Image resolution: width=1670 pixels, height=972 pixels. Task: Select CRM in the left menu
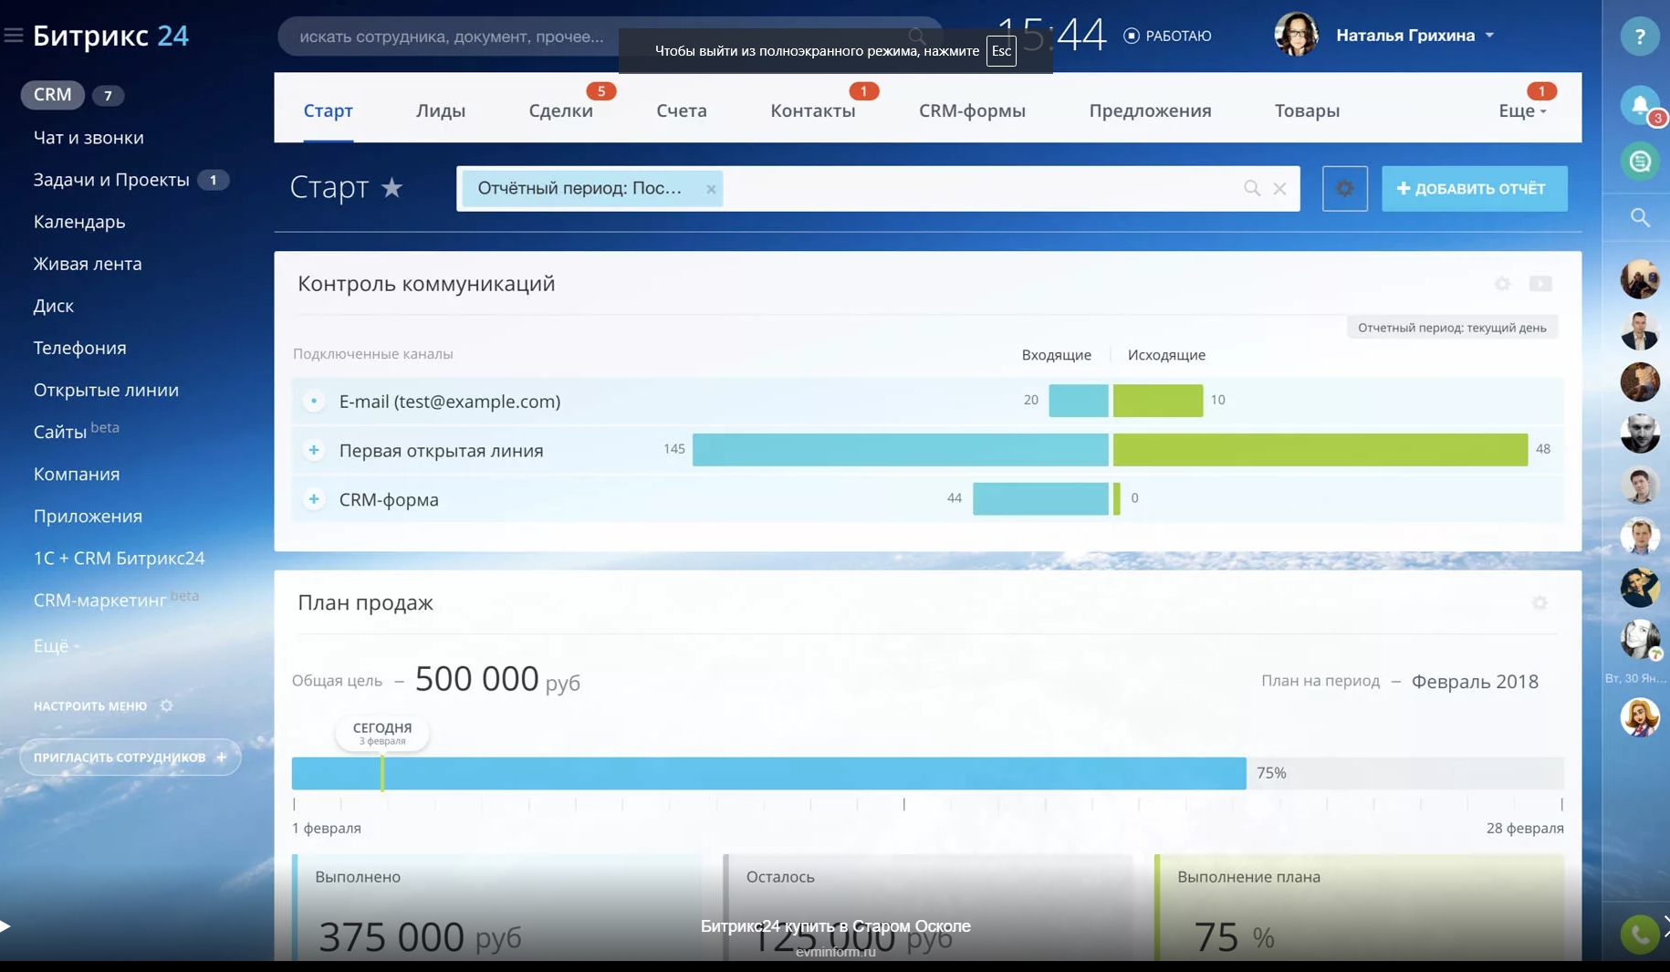[x=53, y=95]
